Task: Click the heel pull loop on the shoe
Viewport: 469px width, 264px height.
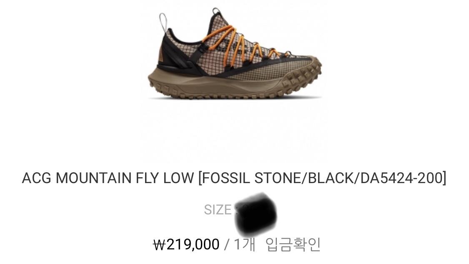Action: (163, 22)
